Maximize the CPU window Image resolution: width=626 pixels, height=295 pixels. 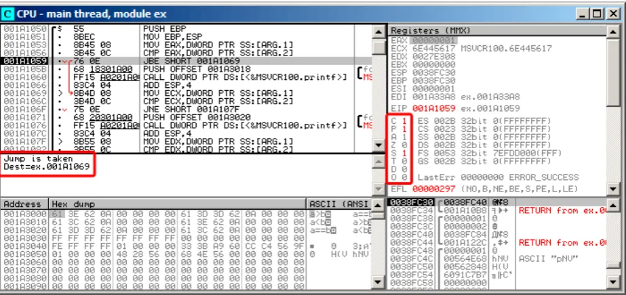pos(598,14)
